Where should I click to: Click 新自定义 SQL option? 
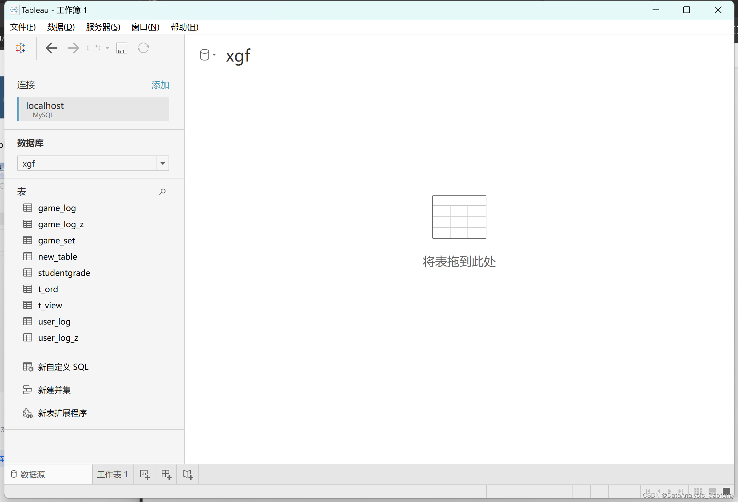(63, 367)
